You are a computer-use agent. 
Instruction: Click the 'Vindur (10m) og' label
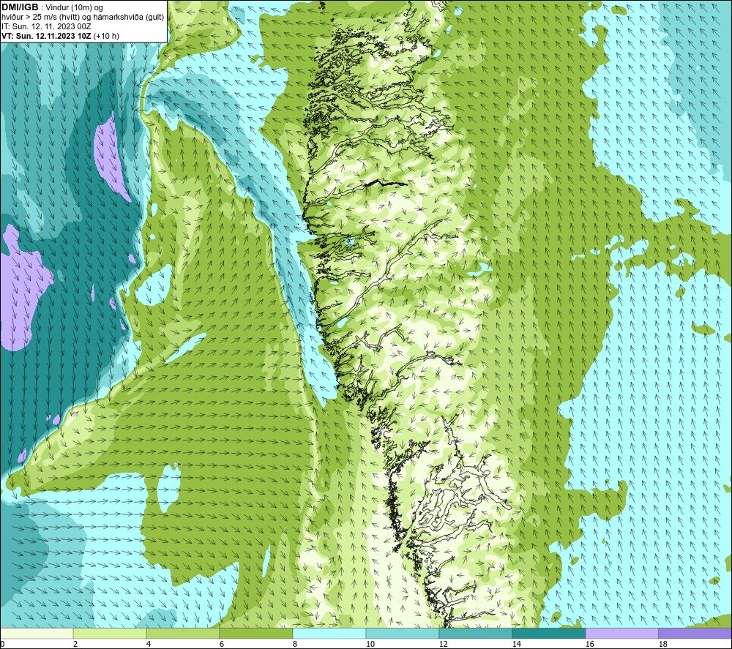(x=74, y=8)
